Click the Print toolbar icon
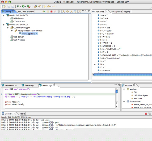Viewport: 152px width, 141px height. tap(12, 6)
